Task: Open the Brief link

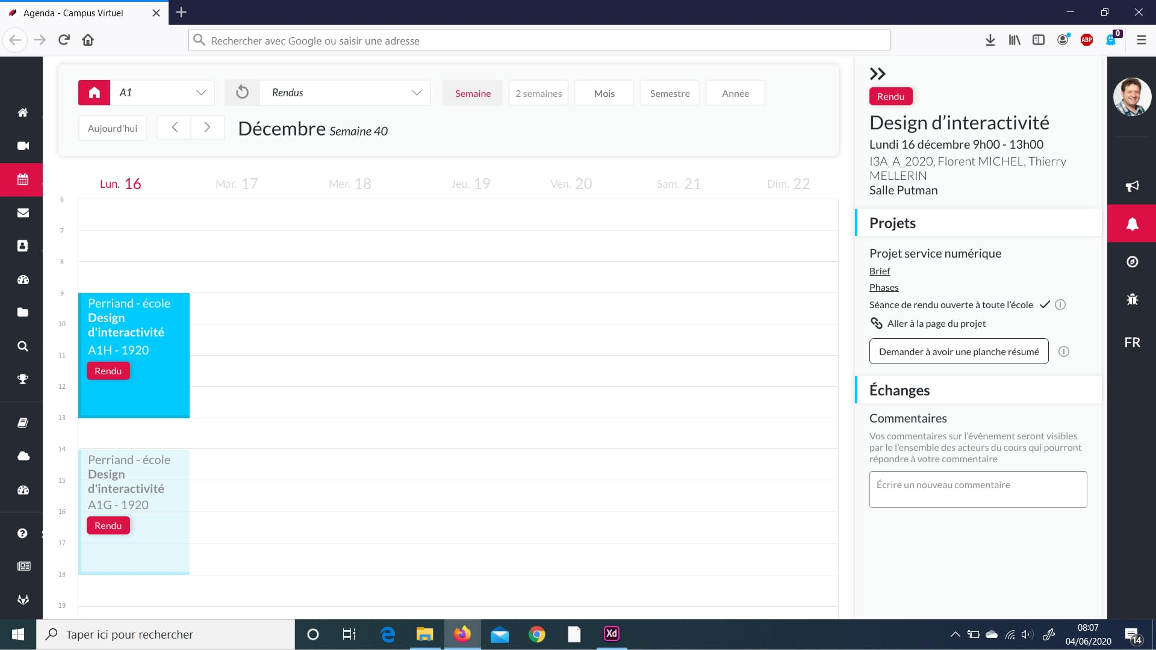Action: (879, 271)
